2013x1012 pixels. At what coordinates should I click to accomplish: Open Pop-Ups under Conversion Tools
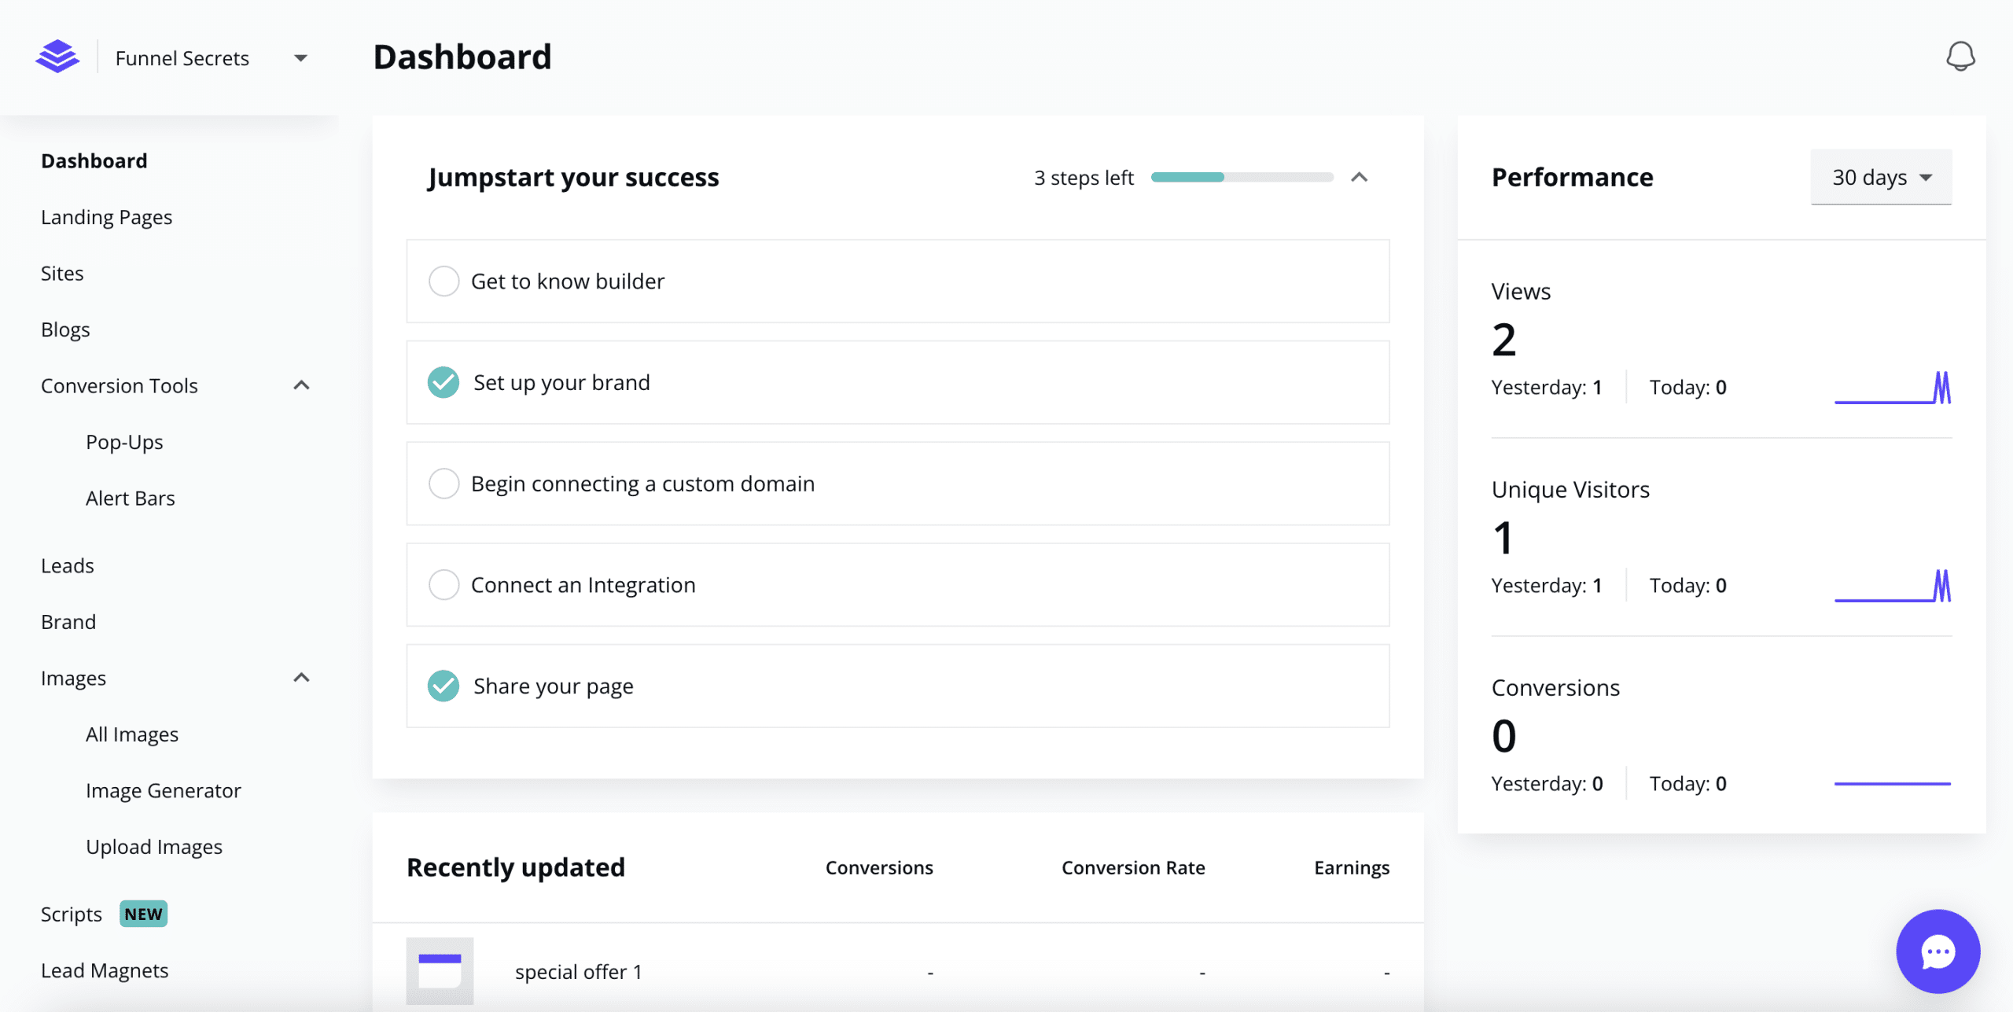(124, 442)
